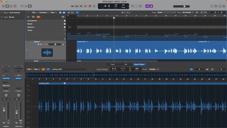Open the Snap Smart dropdown

[166, 12]
